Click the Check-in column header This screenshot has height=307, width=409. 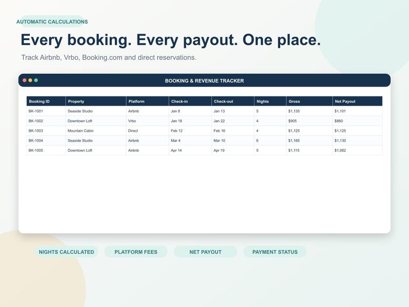[190, 101]
